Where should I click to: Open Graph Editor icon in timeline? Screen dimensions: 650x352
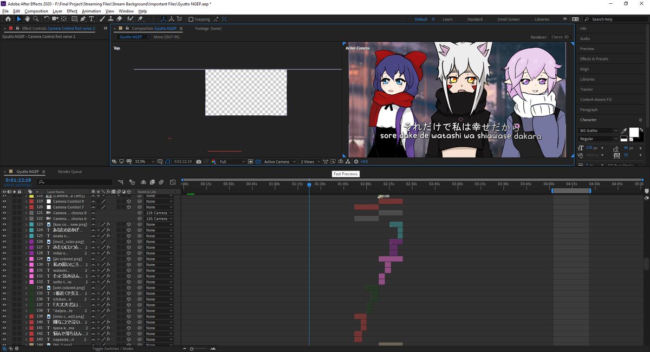(x=173, y=182)
